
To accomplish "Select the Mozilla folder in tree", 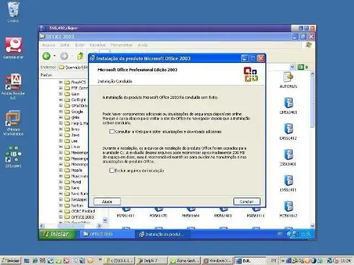I will coord(76,170).
